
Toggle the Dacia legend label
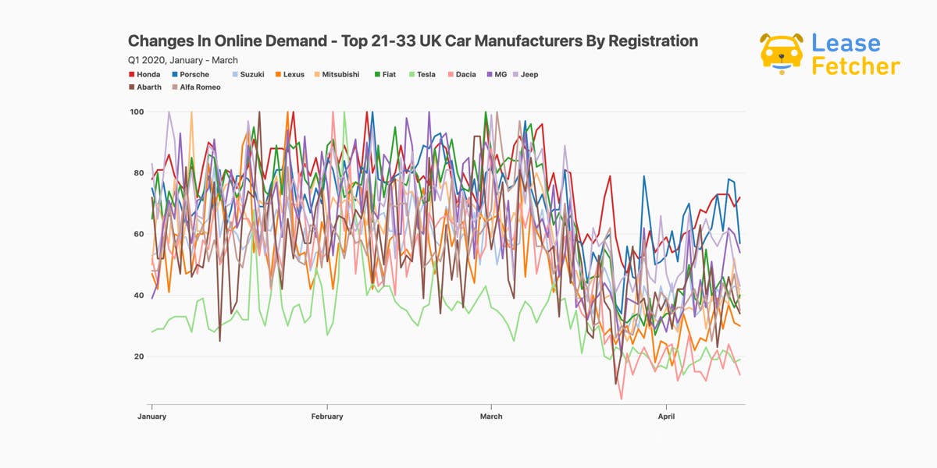point(465,75)
